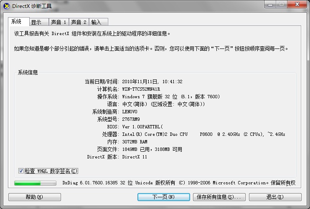
Task: Click the DirectX 诊断工具 window title
Action: pos(32,6)
